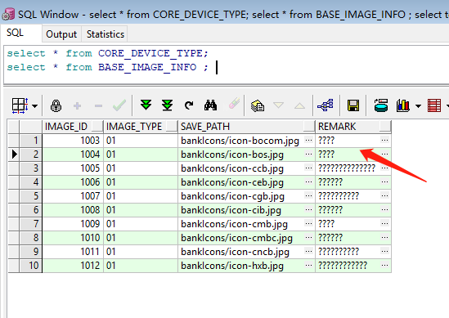The width and height of the screenshot is (449, 318).
Task: Click the SAVE_PATH column header
Action: point(246,127)
